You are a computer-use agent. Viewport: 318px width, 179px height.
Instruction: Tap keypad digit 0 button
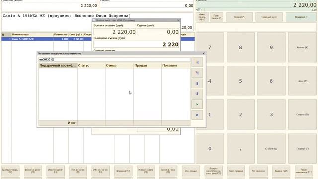(x=210, y=149)
